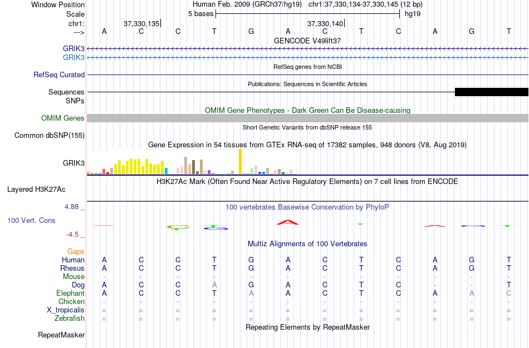Image resolution: width=529 pixels, height=348 pixels.
Task: Select the Dog species row label
Action: (x=78, y=285)
